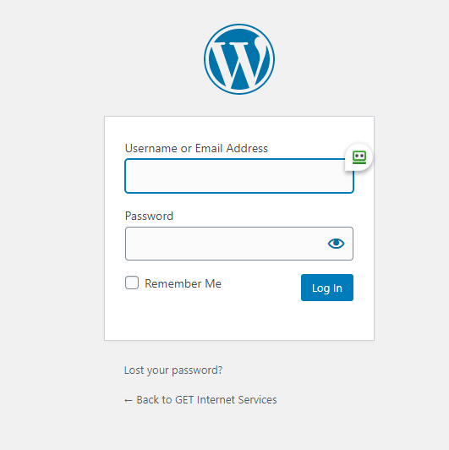Place cursor in the highlighted username box

[x=239, y=176]
